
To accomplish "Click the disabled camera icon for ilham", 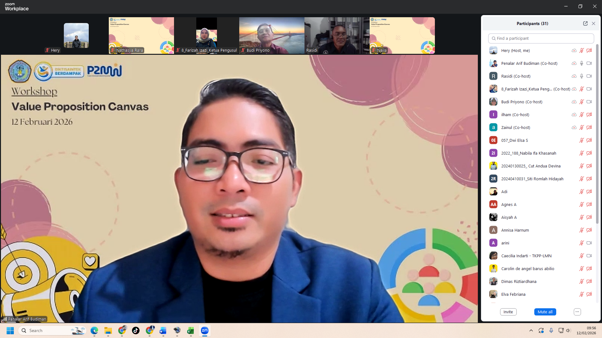I will coord(589,115).
